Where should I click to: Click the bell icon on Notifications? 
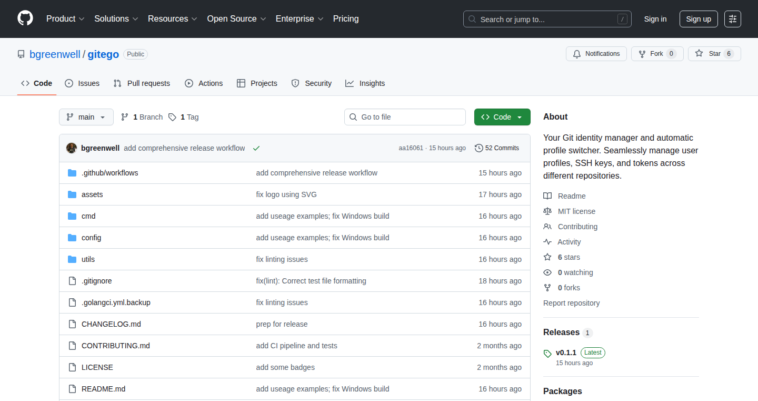[577, 54]
